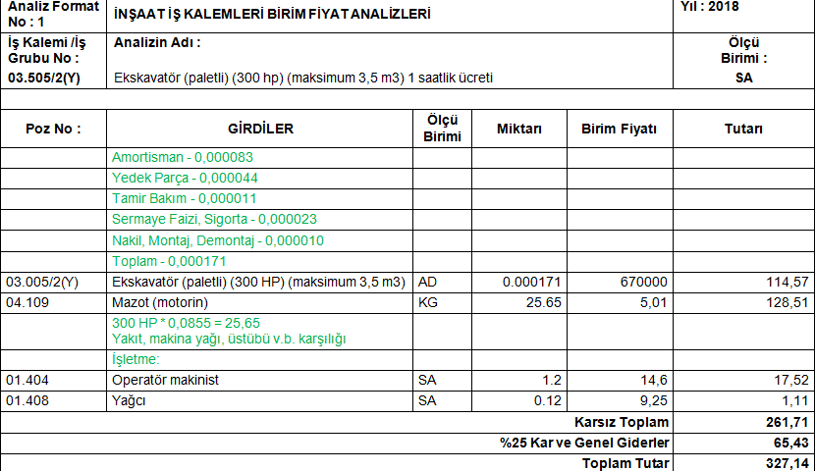Click the 'Tutarı' column header

pyautogui.click(x=743, y=130)
